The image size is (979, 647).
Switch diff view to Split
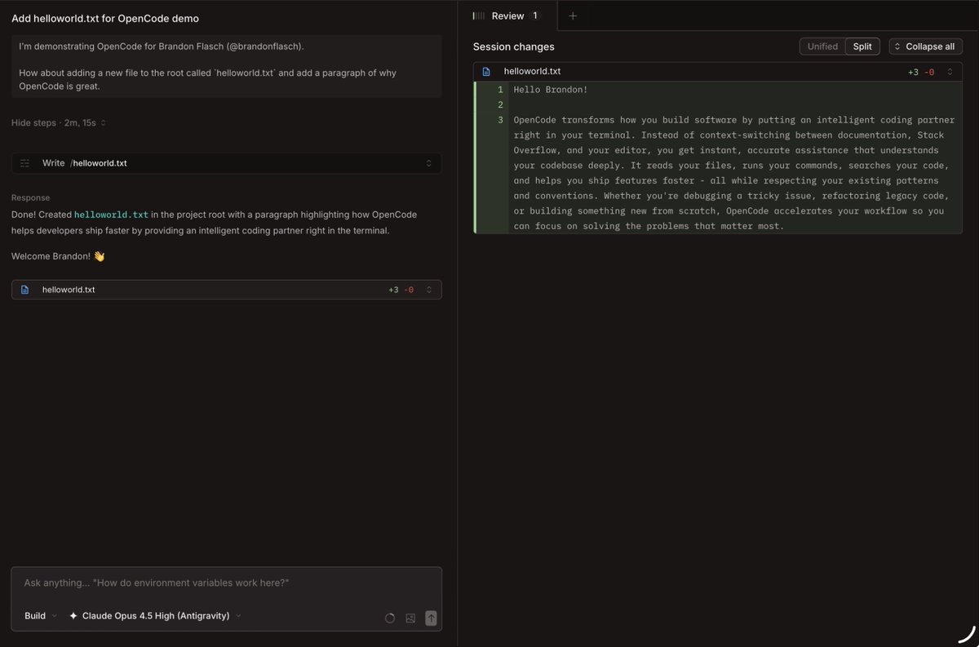tap(862, 47)
